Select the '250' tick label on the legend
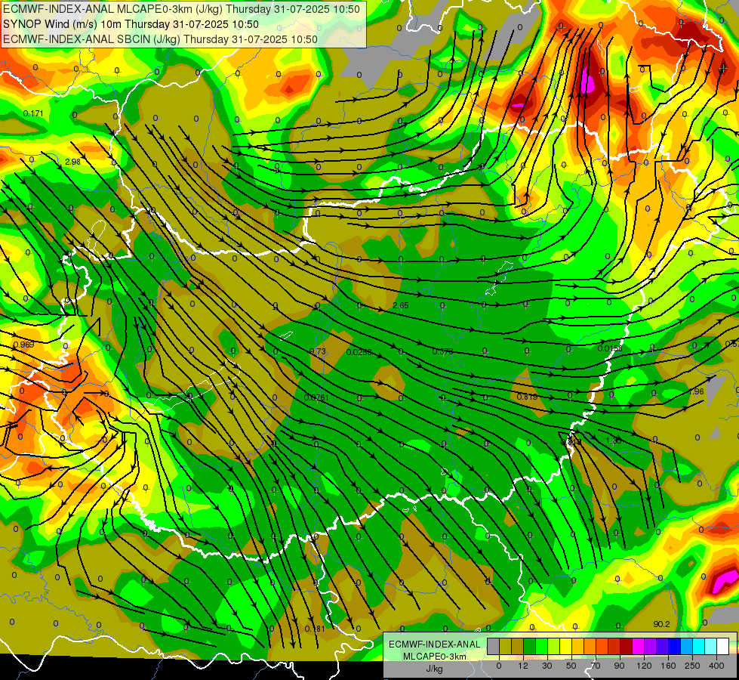739x680 pixels. click(x=692, y=666)
